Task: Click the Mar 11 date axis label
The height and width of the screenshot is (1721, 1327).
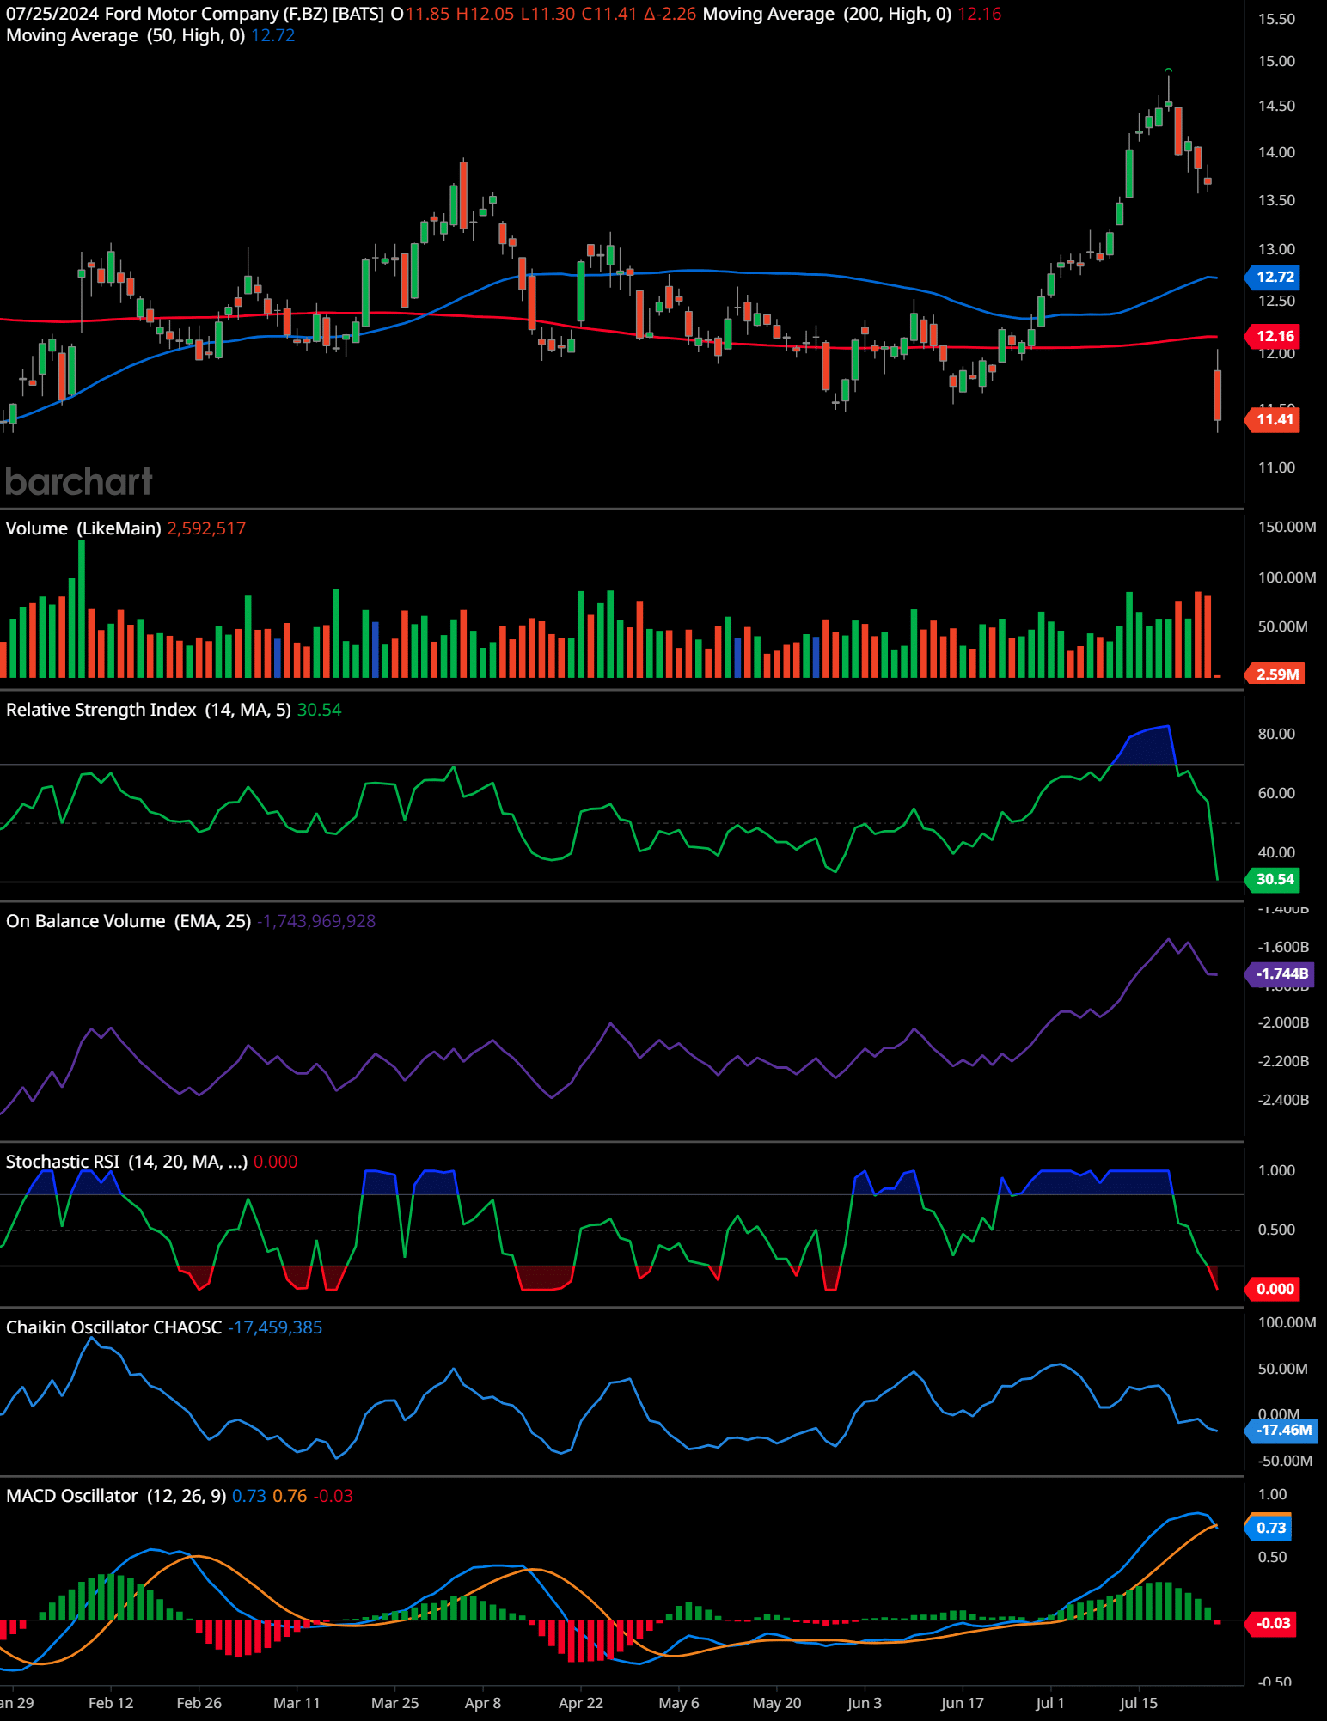Action: pyautogui.click(x=297, y=1703)
